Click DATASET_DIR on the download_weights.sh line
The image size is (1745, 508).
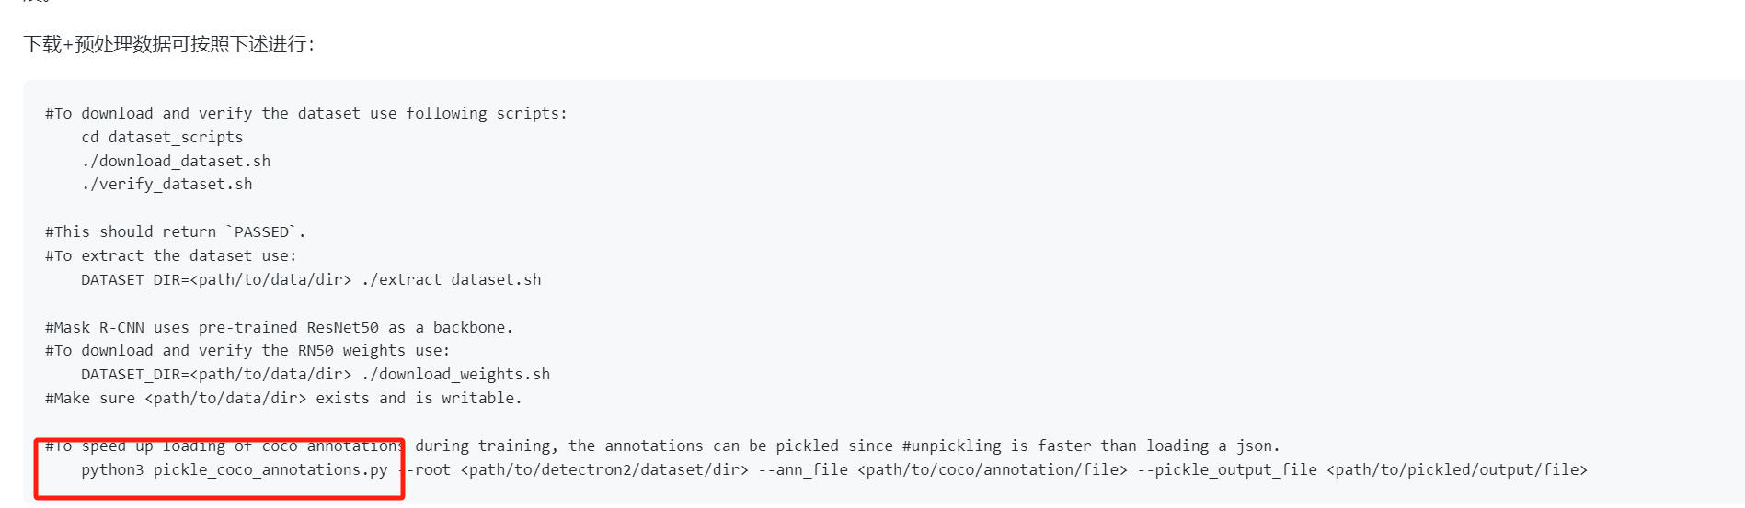point(131,374)
